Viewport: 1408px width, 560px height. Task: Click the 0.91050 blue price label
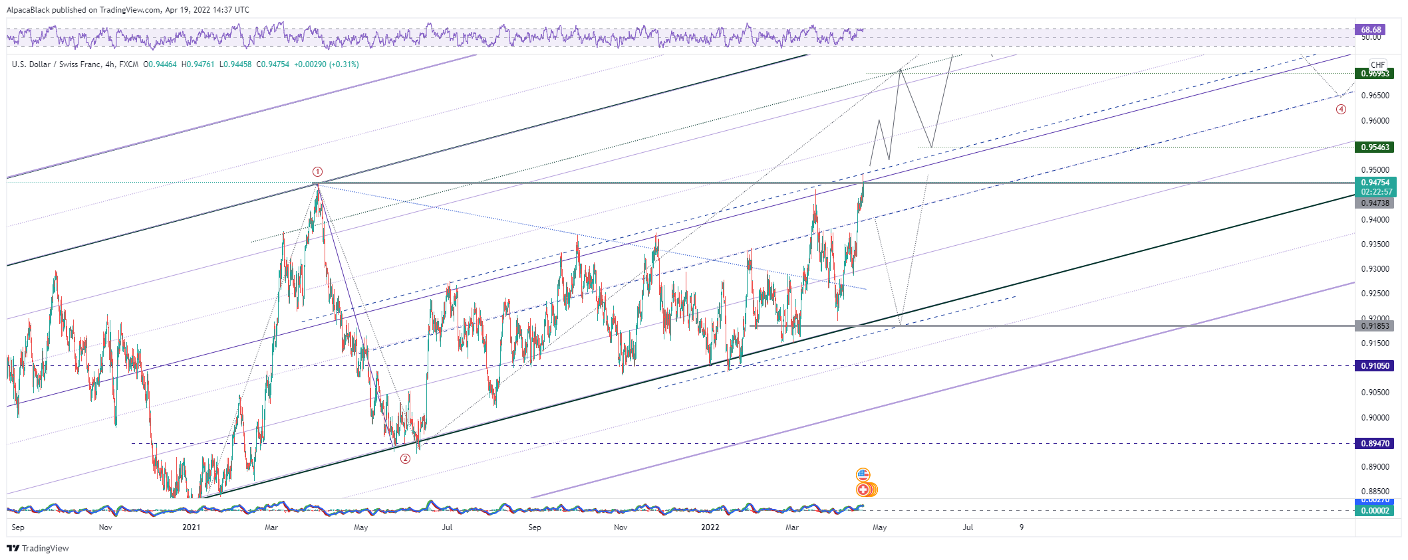tap(1375, 365)
